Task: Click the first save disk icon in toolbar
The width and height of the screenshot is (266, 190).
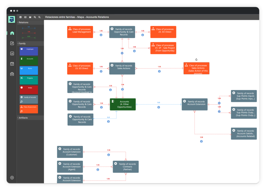Action: [x=25, y=17]
